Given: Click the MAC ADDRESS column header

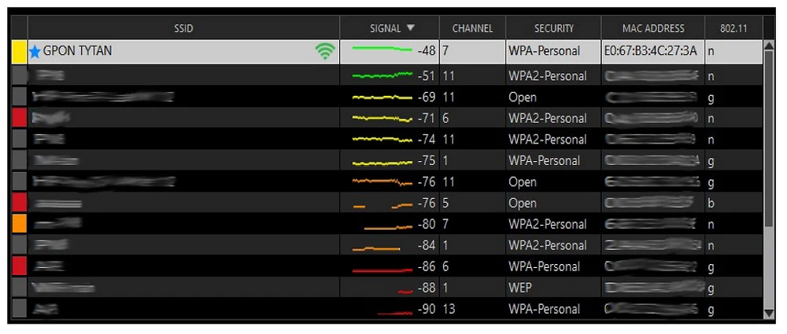Looking at the screenshot, I should 652,28.
